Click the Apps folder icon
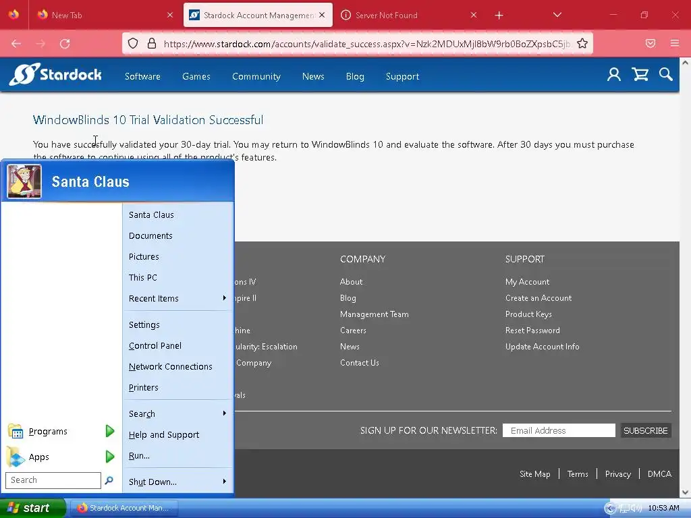Screen dimensions: 691x518 (x=16, y=457)
